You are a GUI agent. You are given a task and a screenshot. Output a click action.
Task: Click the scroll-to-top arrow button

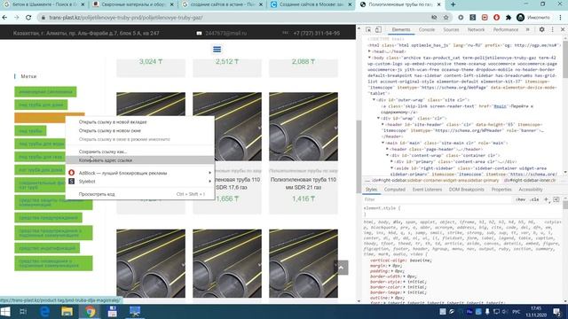(x=341, y=268)
